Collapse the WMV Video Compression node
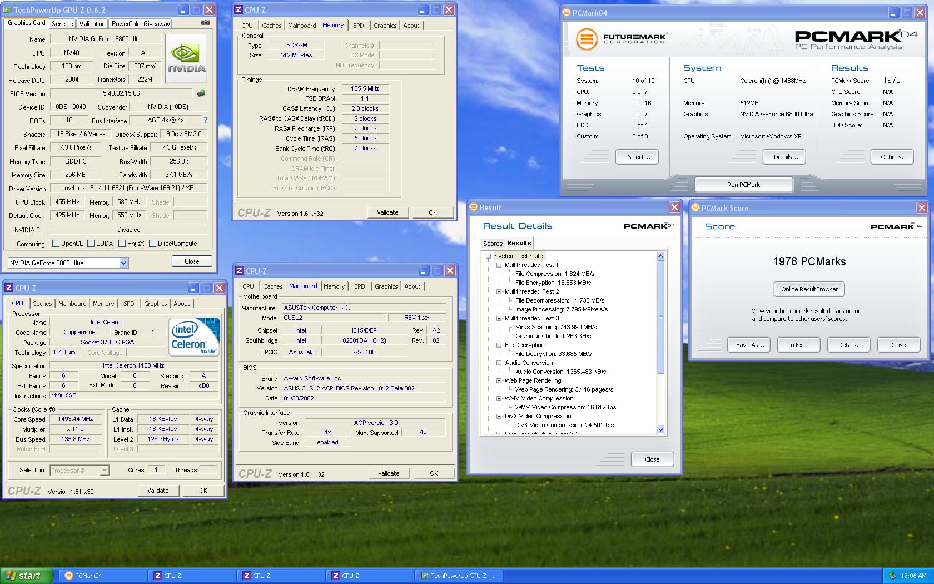 499,398
